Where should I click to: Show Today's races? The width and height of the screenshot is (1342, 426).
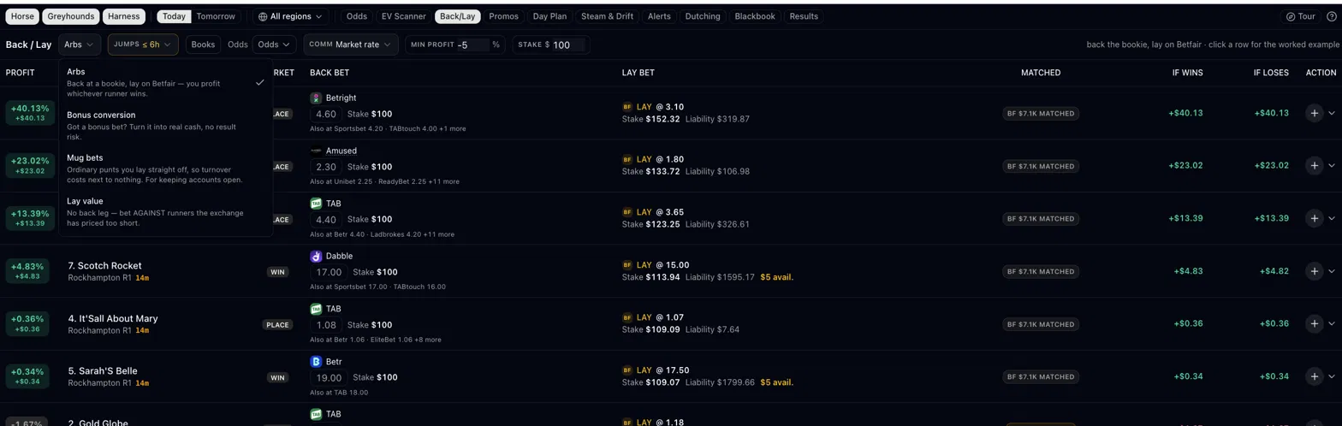pos(174,16)
